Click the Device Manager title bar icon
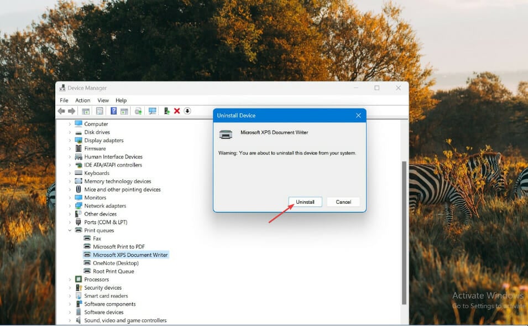The width and height of the screenshot is (528, 326). coord(62,88)
